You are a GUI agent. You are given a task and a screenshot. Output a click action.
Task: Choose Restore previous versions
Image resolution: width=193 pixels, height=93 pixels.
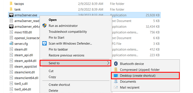tap(66, 55)
